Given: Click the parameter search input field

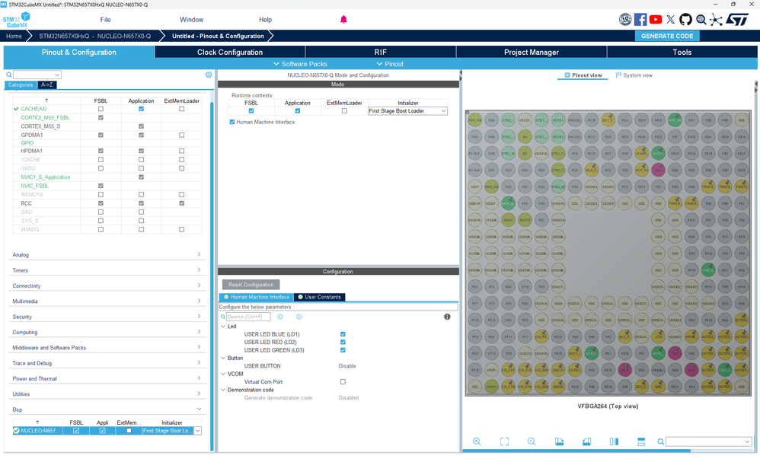Looking at the screenshot, I should click(248, 317).
